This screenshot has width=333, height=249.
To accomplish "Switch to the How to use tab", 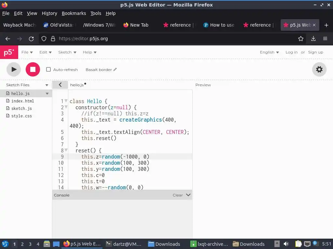I will (219, 25).
